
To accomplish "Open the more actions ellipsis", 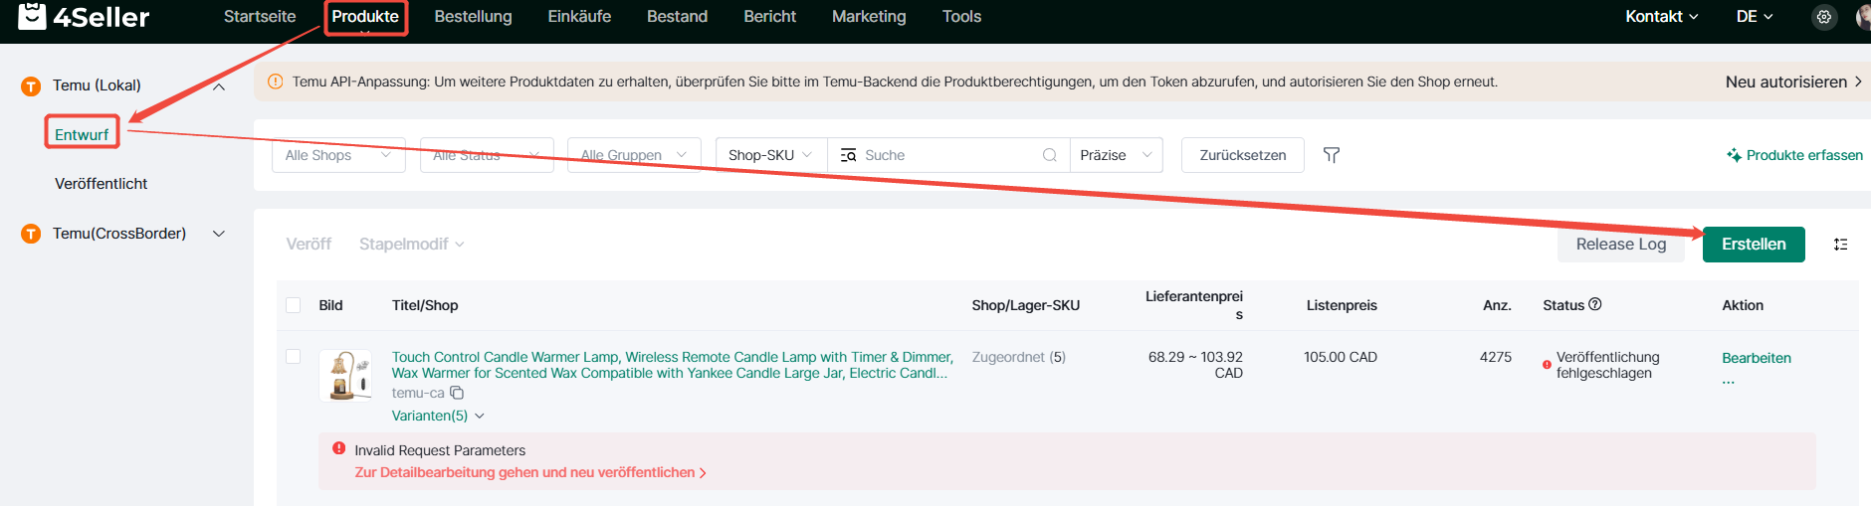I will (x=1729, y=382).
